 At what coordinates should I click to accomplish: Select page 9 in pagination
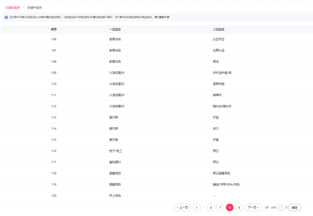(x=239, y=207)
